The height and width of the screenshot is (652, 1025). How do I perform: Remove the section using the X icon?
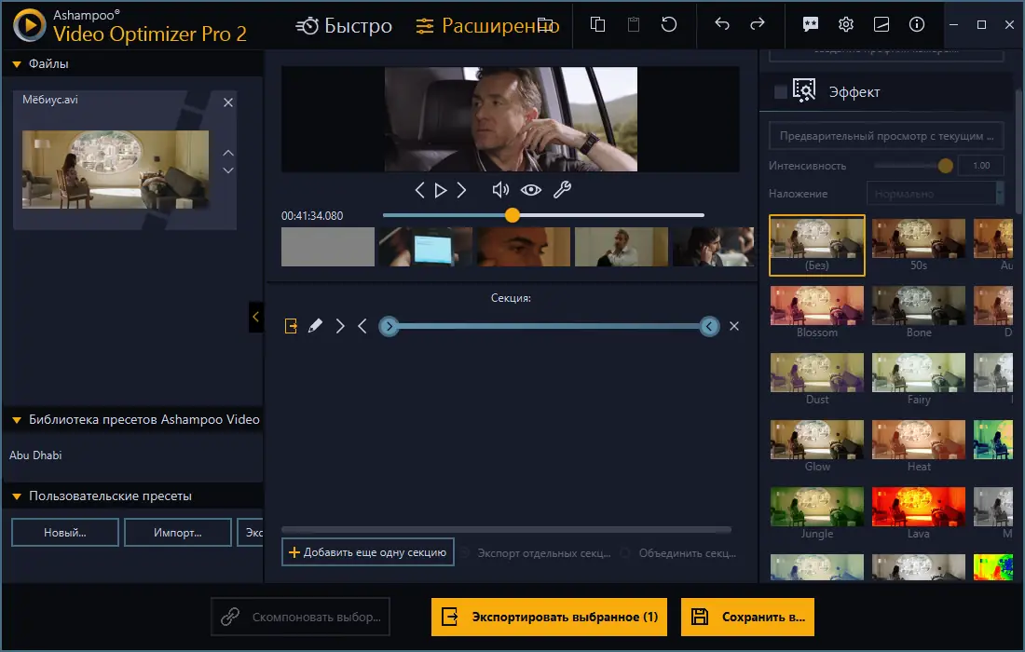pos(734,326)
